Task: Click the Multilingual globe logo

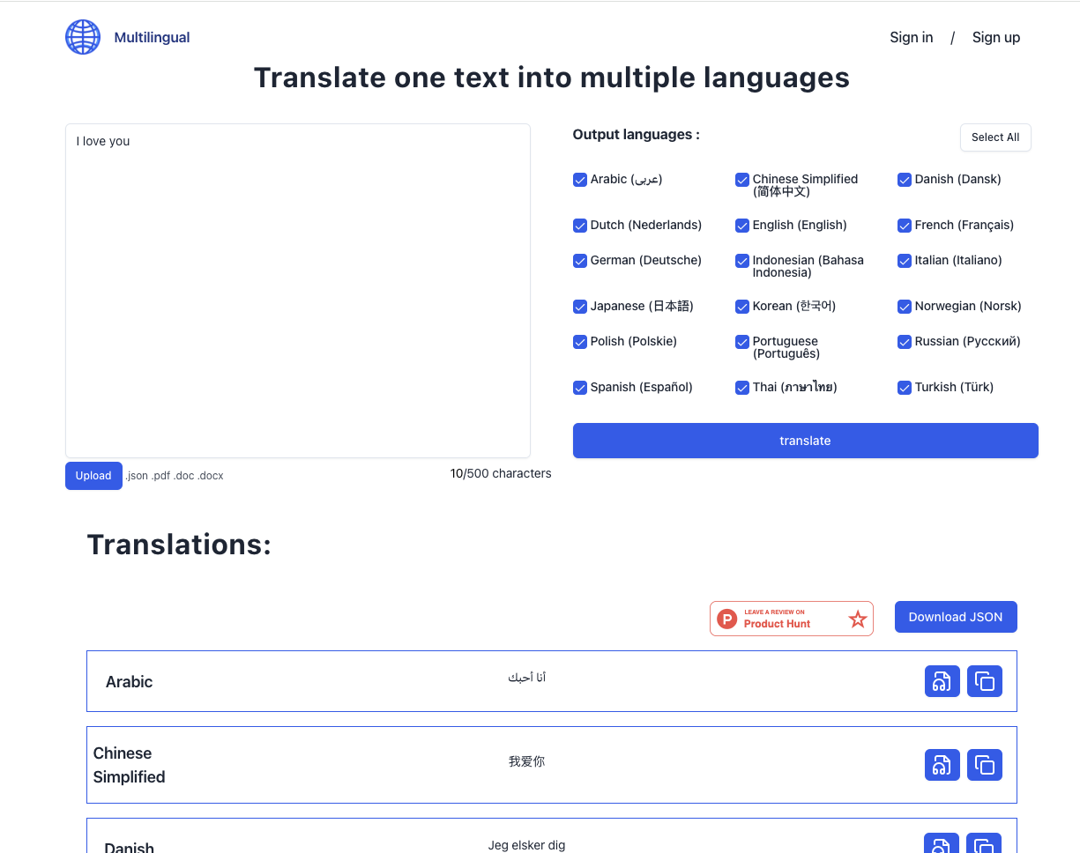Action: pos(83,37)
